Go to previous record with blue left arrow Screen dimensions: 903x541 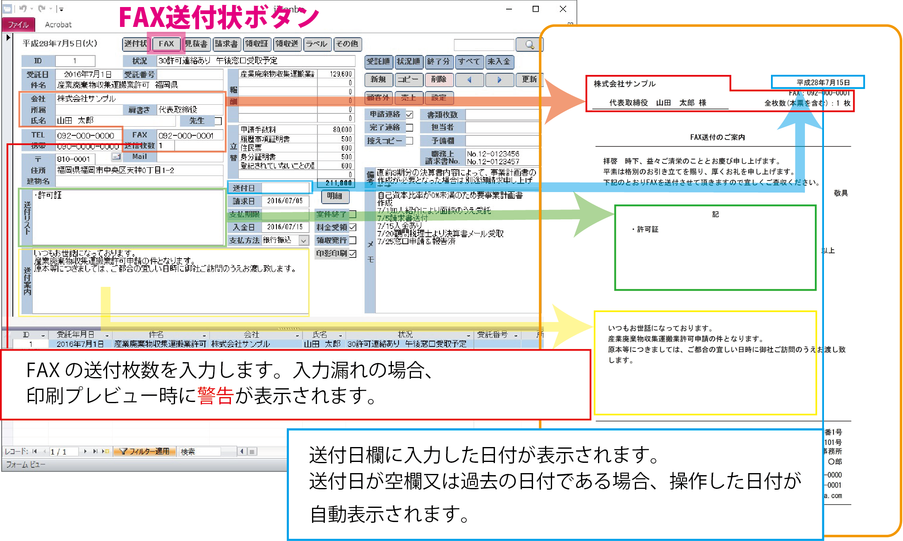(x=469, y=79)
